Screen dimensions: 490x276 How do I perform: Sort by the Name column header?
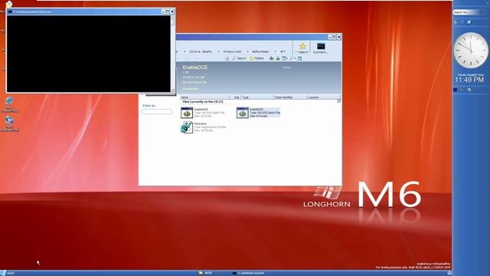[x=204, y=97]
